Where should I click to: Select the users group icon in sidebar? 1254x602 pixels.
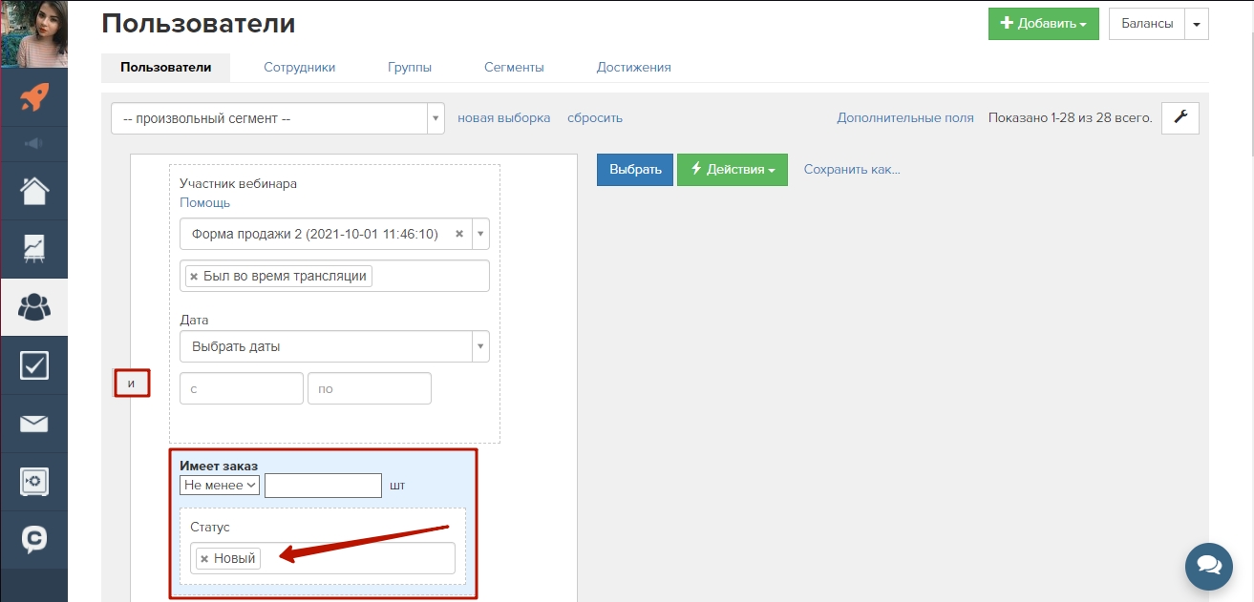point(34,307)
